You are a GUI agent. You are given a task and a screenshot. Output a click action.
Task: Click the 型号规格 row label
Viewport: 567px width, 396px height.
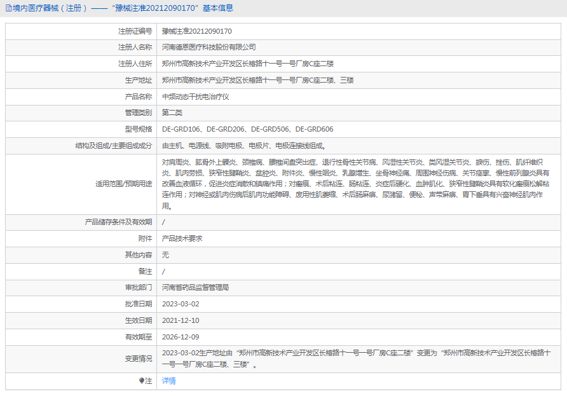(138, 129)
